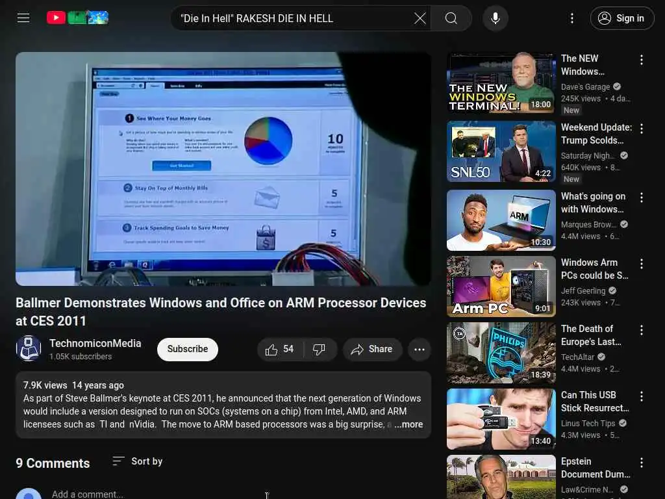Open options for Marques Brownlee video

(642, 198)
